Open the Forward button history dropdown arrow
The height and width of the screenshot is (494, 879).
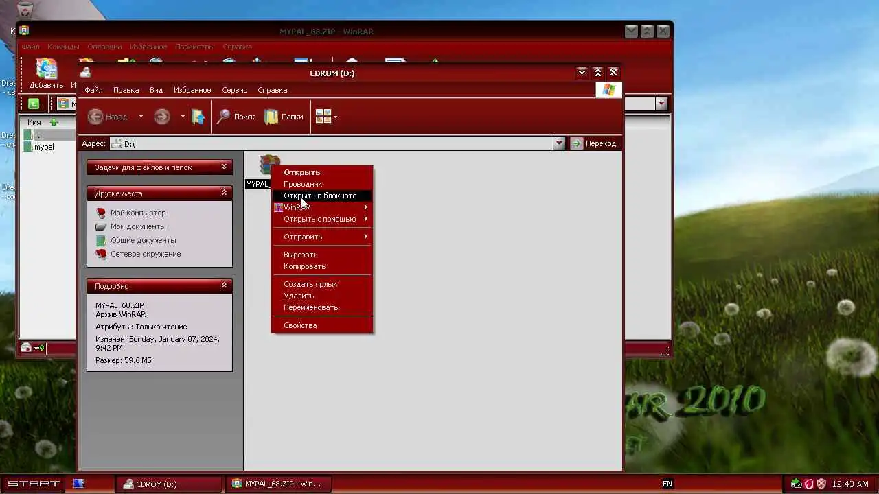point(183,117)
